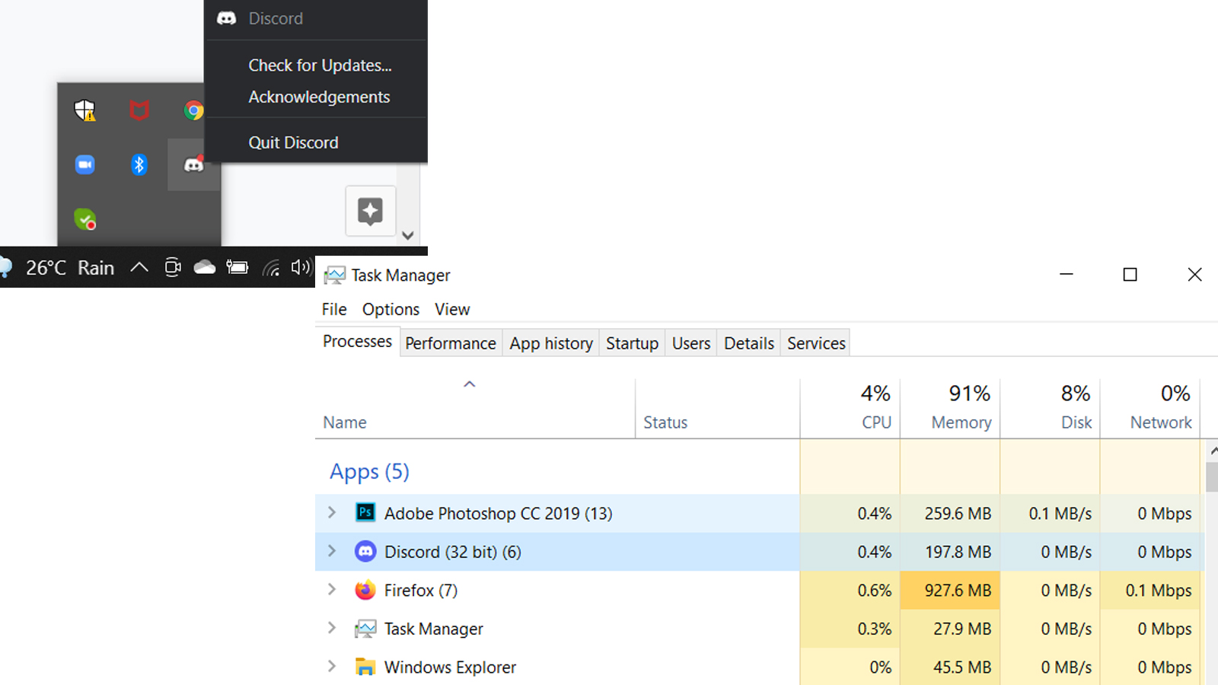
Task: Sort processes by the Name column header
Action: coord(475,409)
